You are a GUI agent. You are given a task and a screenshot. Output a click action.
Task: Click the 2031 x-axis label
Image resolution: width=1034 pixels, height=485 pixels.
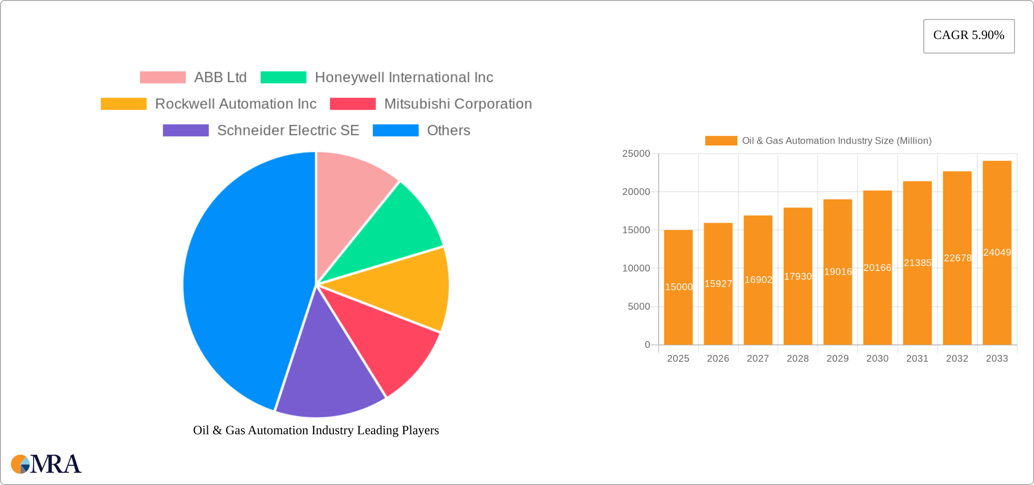click(x=917, y=359)
